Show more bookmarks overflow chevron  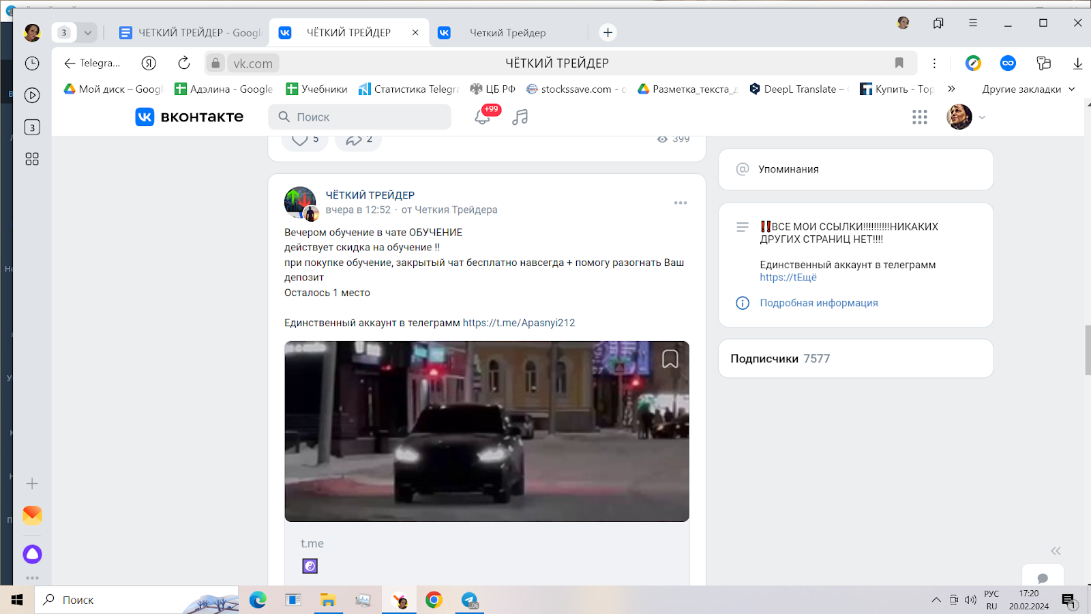(x=951, y=89)
